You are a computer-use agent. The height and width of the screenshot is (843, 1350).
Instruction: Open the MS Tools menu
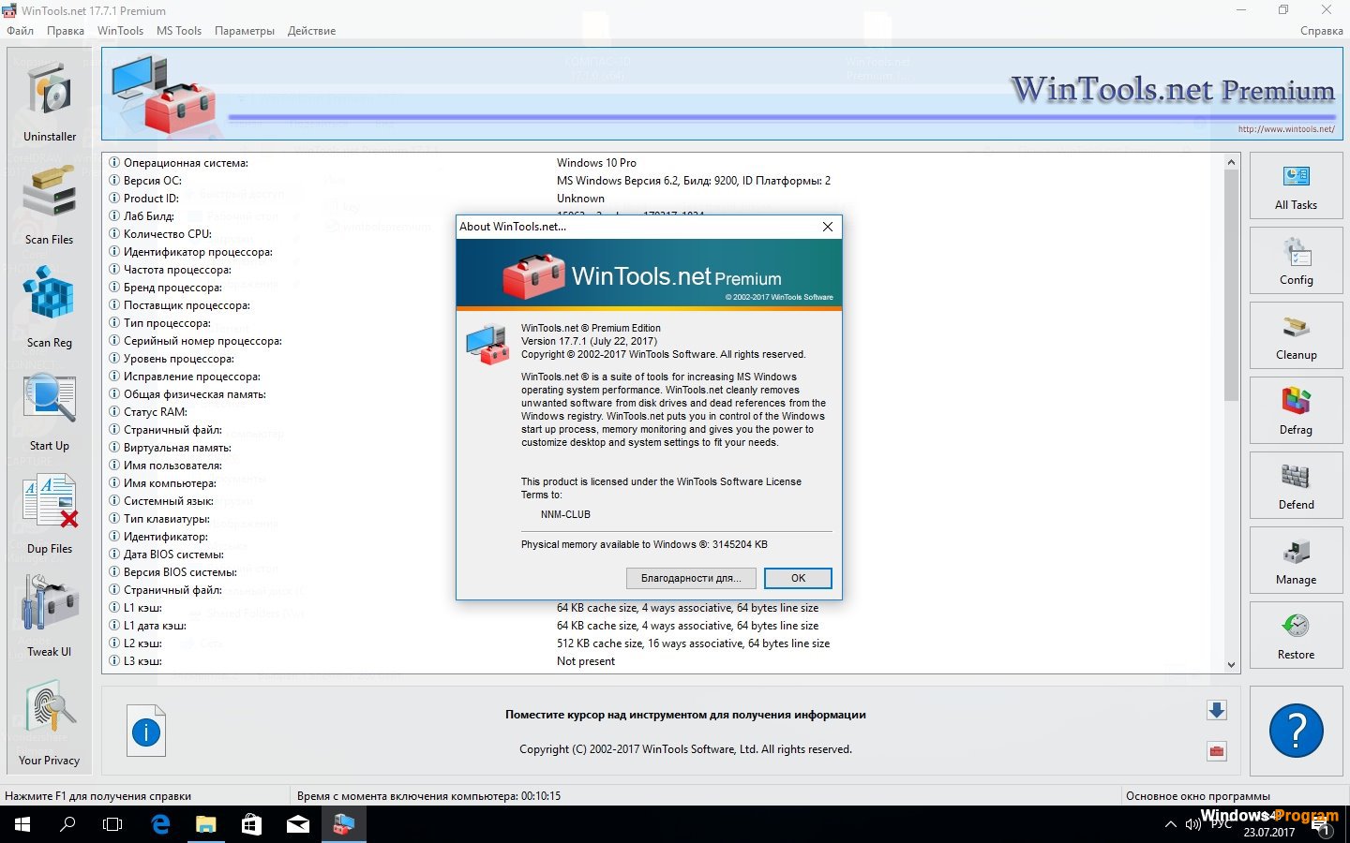[179, 30]
